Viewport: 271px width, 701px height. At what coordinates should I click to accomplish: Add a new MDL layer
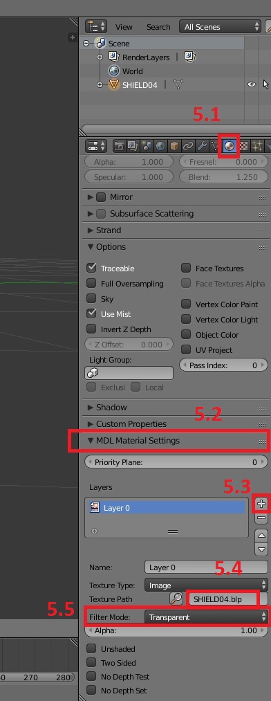pos(261,503)
